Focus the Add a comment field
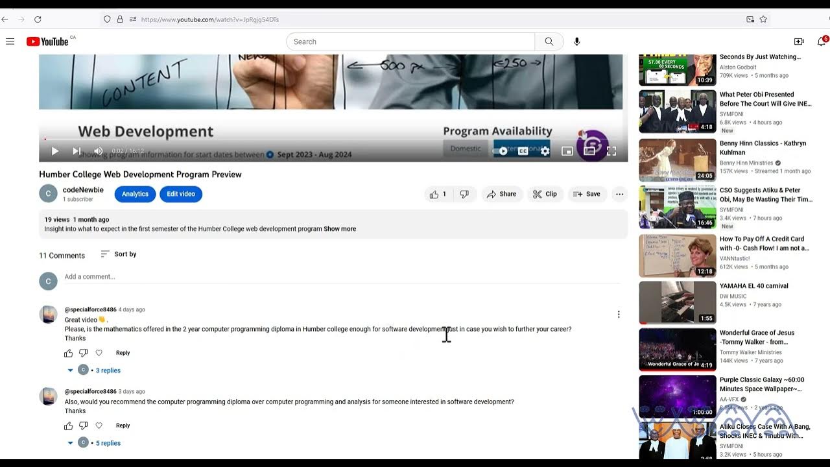Screen dimensions: 830x467 click(x=342, y=277)
